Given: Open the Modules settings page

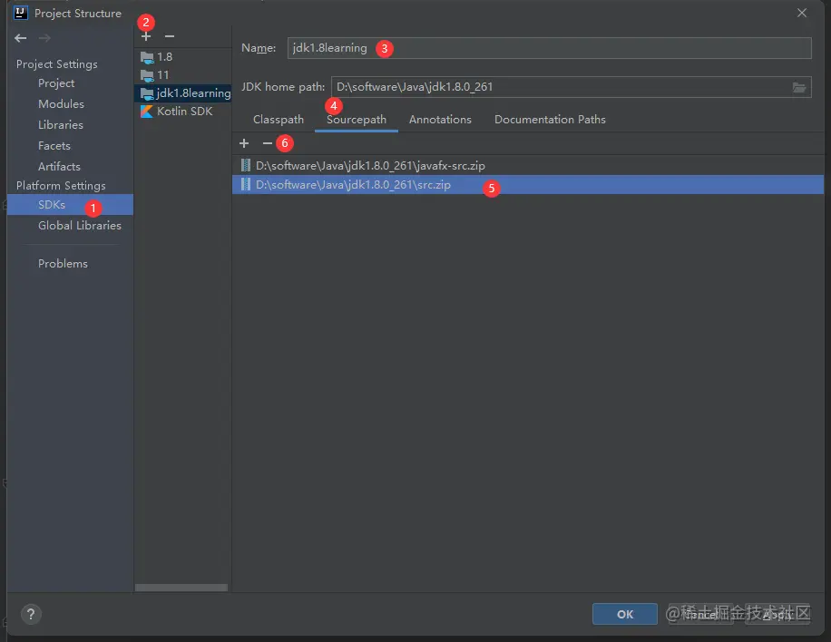Looking at the screenshot, I should point(61,103).
